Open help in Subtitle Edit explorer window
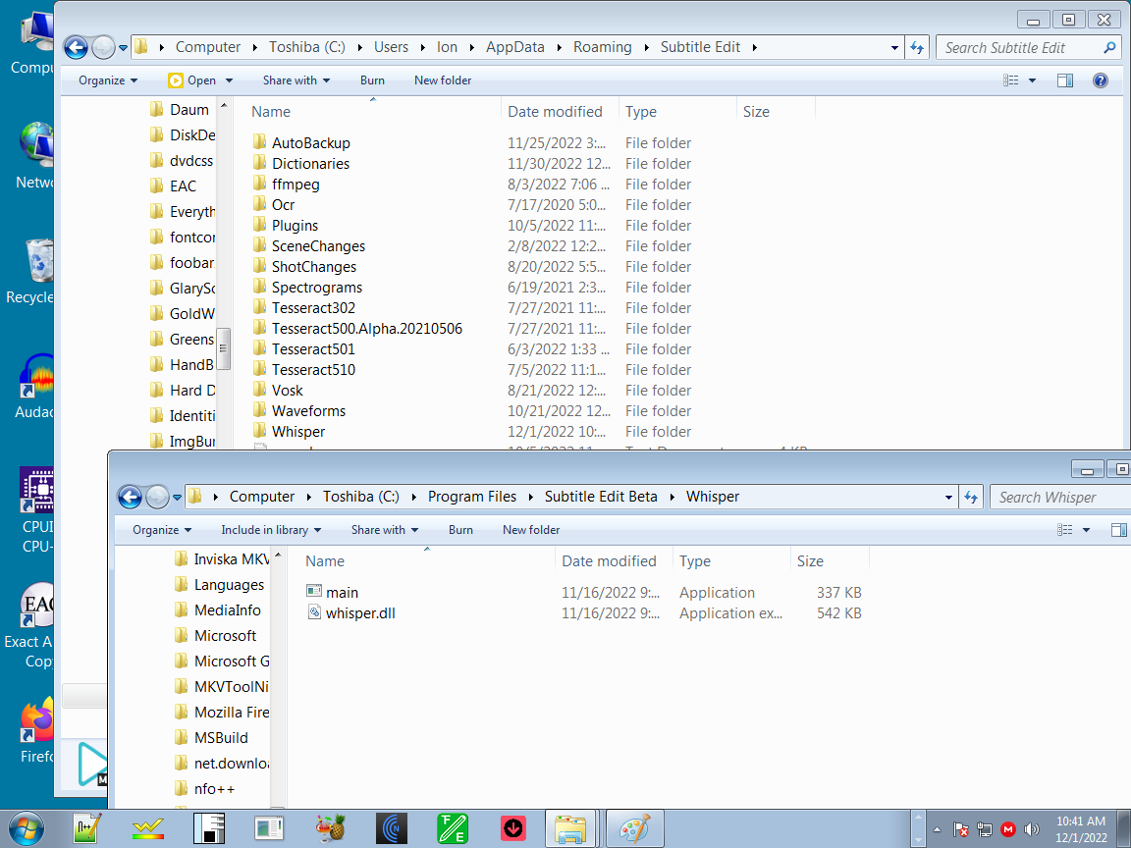 click(1100, 80)
